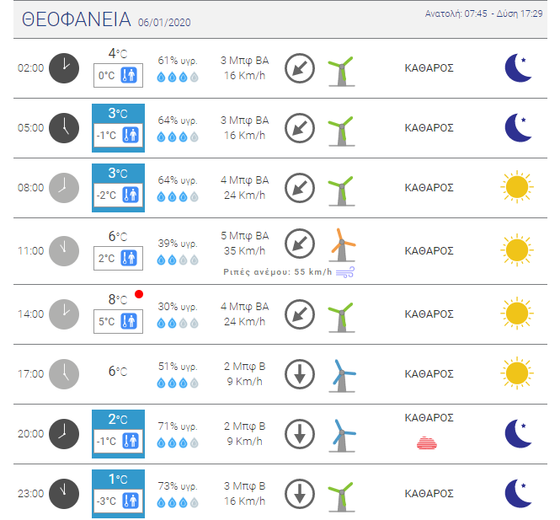Click the blue wind turbine icon at 17:00

(342, 376)
